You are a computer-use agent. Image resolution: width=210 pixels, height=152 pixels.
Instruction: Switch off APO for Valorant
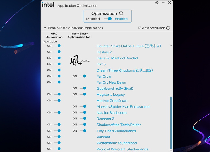(57, 137)
